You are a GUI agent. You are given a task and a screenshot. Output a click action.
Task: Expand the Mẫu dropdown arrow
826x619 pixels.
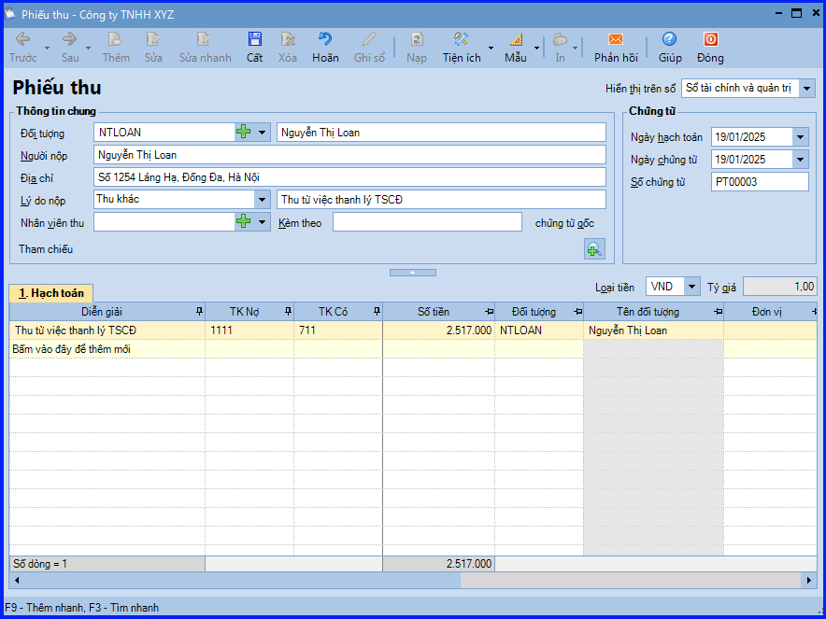pyautogui.click(x=536, y=48)
